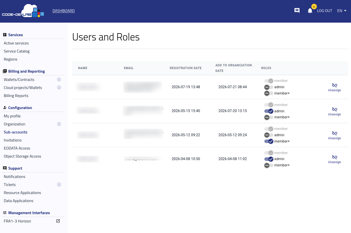The image size is (351, 233).
Task: Click the CODE-DE-LAB cloud logo
Action: (23, 11)
